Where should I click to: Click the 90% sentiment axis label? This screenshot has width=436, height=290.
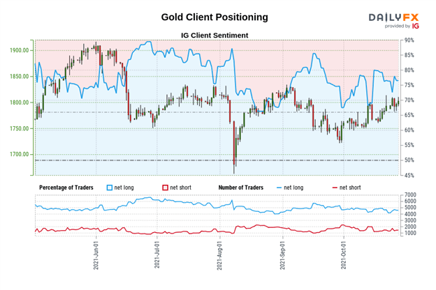(409, 40)
